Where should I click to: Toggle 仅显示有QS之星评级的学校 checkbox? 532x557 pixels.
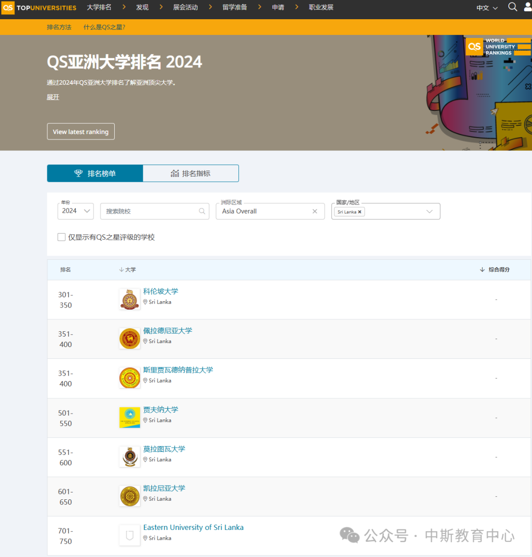pos(62,237)
